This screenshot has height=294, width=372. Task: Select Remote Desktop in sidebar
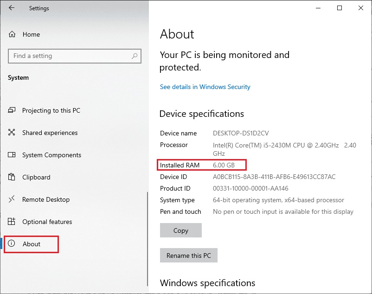(x=46, y=199)
